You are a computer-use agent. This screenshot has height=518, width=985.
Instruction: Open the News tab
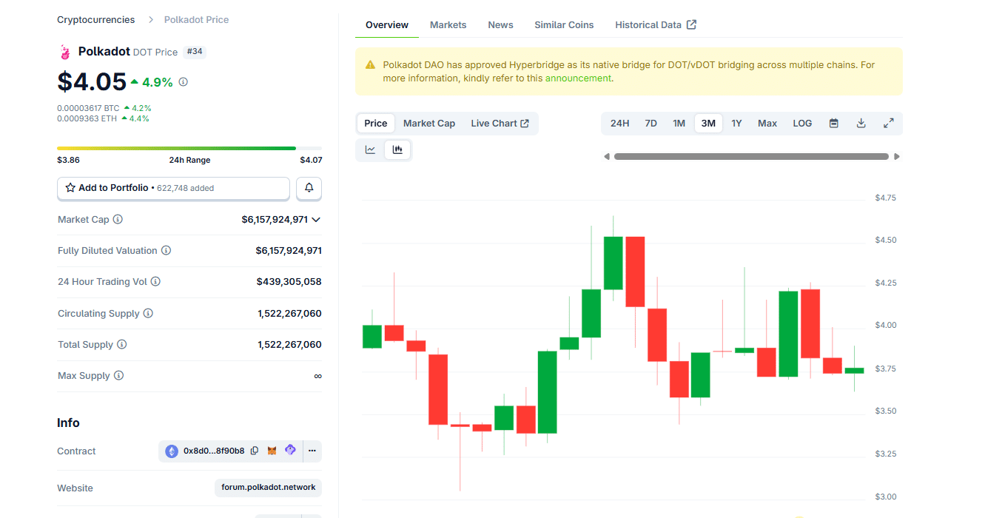(500, 25)
